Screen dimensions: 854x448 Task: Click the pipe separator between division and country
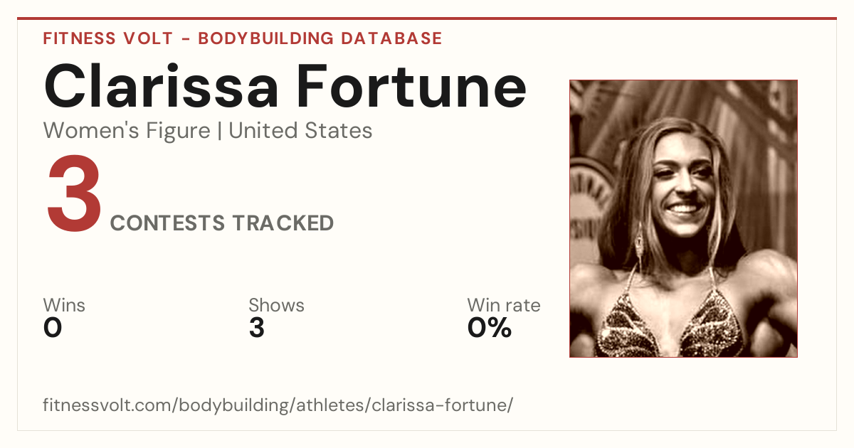(219, 131)
